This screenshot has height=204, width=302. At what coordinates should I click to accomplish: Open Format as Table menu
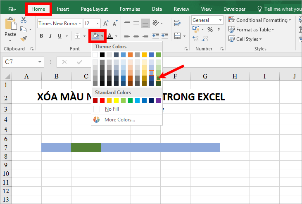coord(251,30)
